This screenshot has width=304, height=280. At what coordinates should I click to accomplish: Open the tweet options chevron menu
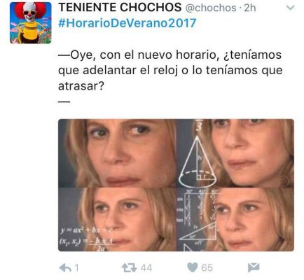(290, 8)
